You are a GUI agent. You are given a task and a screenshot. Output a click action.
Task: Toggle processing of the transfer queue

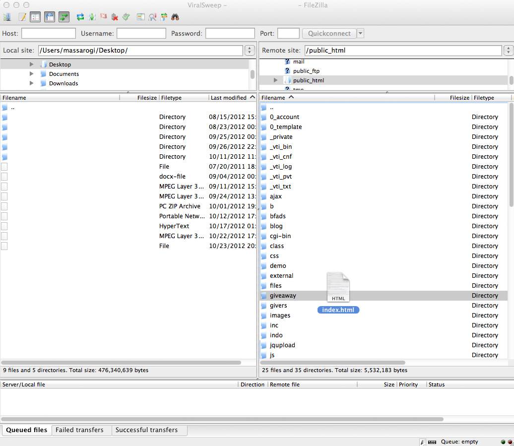tap(92, 17)
